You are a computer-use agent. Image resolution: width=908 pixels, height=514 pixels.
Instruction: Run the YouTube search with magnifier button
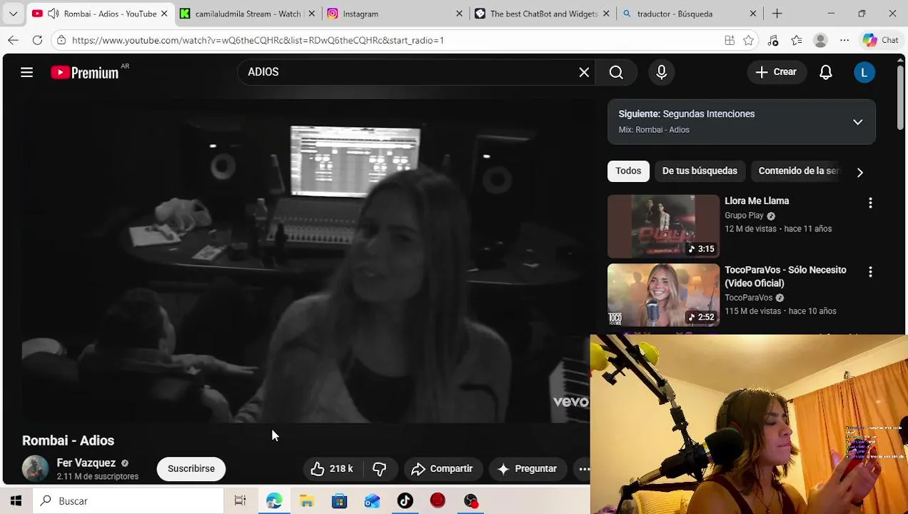(x=616, y=72)
